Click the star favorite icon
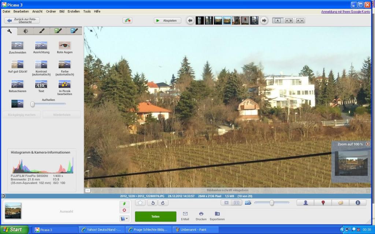Image resolution: width=375 pixels, height=234 pixels. pos(140,203)
